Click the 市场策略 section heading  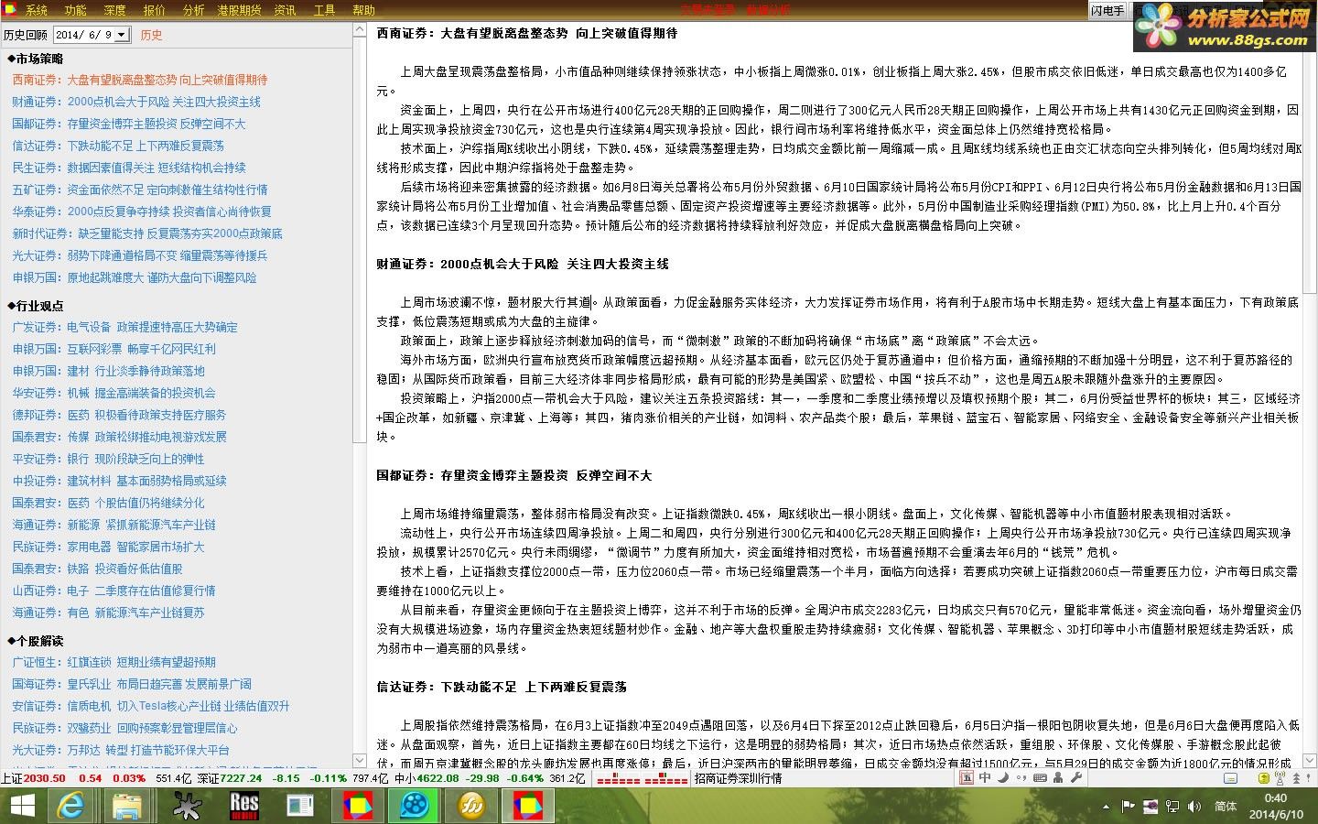click(36, 59)
